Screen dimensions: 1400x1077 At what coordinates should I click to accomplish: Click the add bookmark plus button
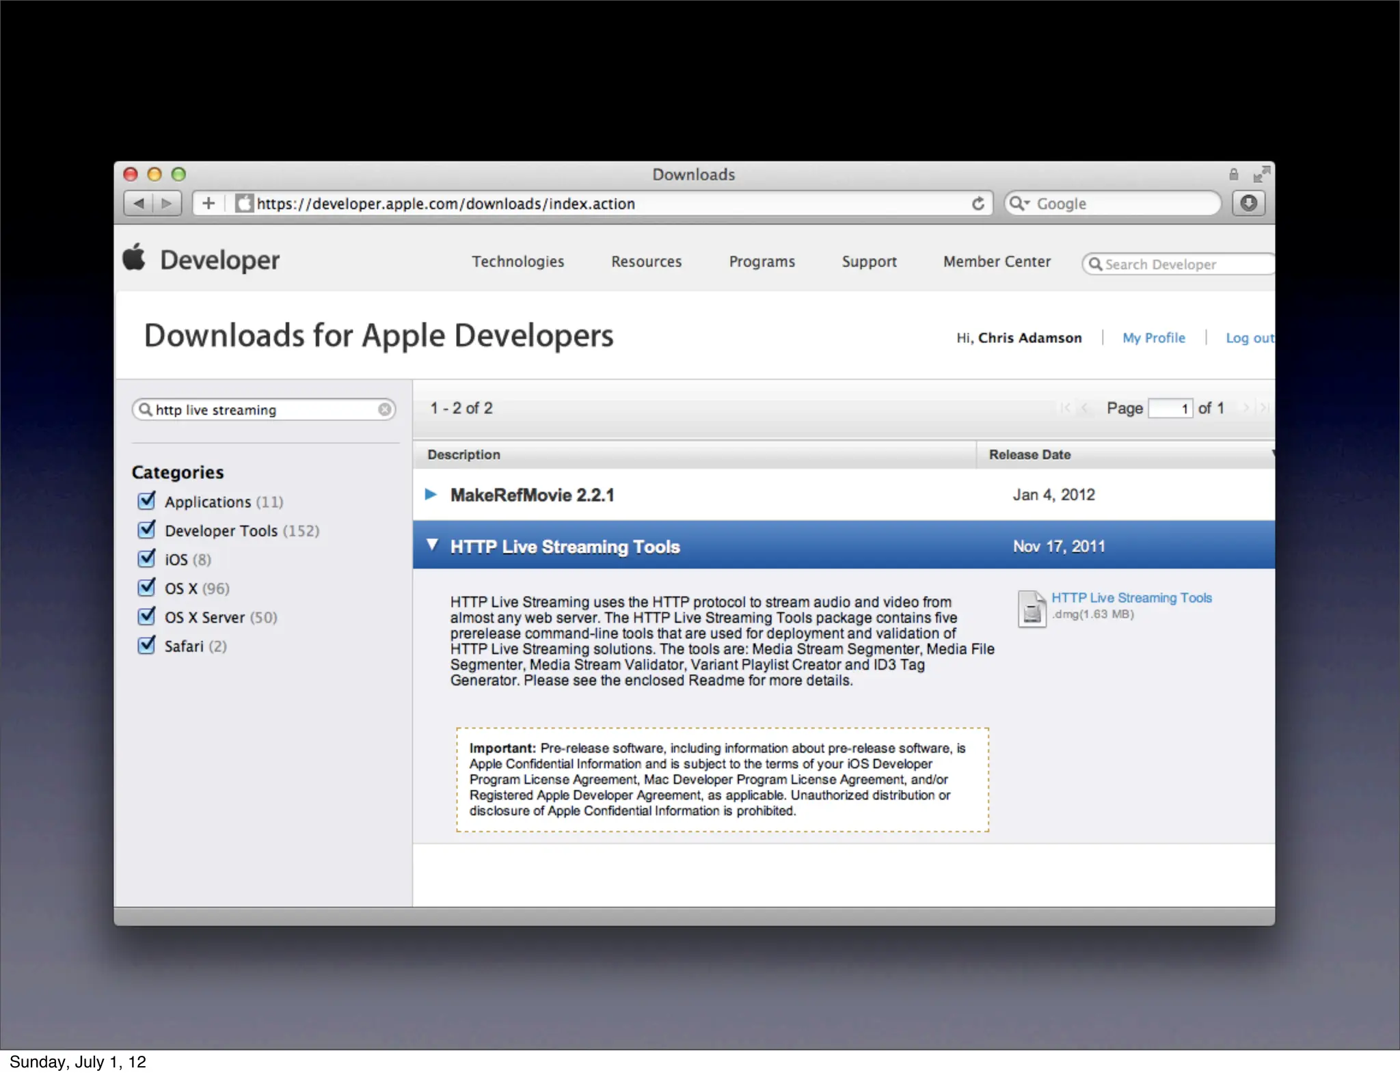(208, 204)
